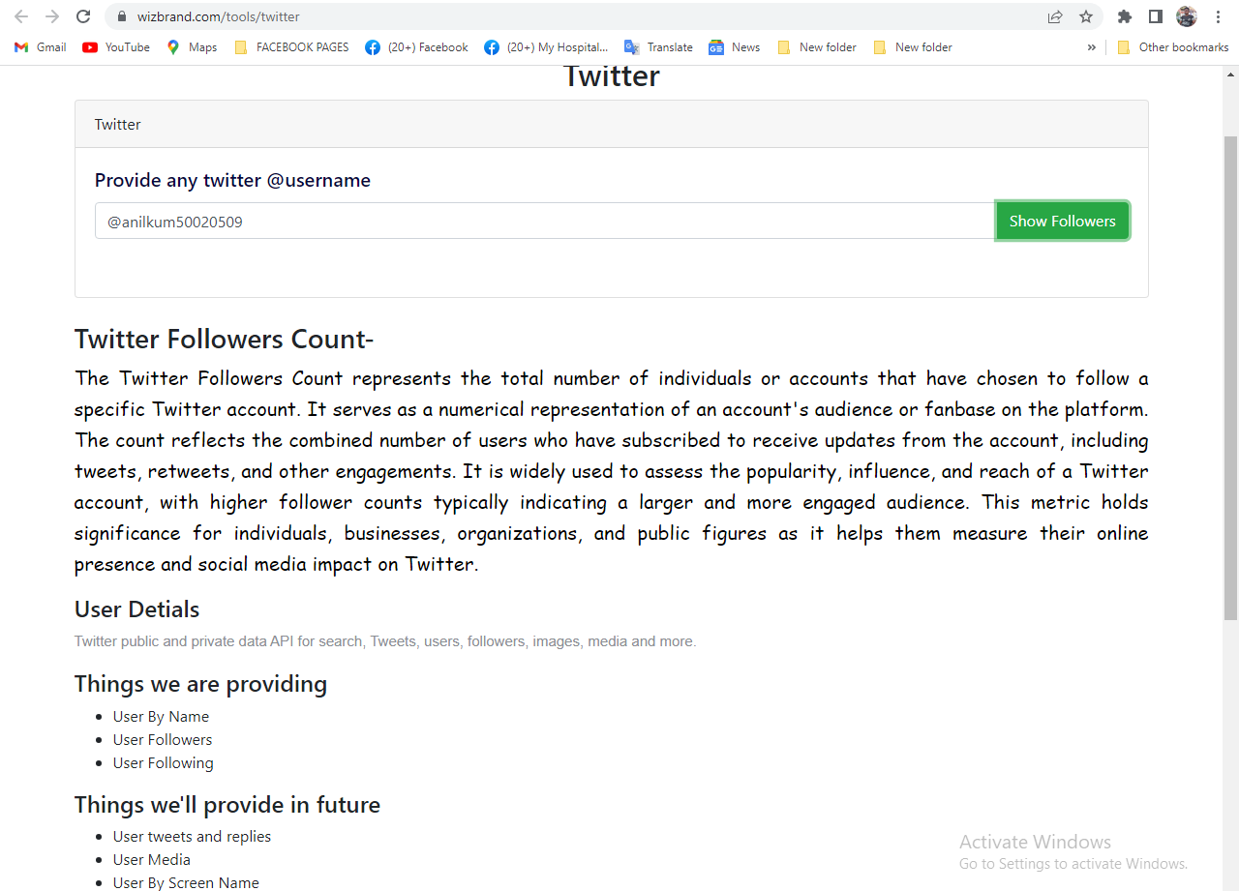Viewport: 1239px width, 891px height.
Task: Open the Translate bookmark
Action: click(658, 46)
